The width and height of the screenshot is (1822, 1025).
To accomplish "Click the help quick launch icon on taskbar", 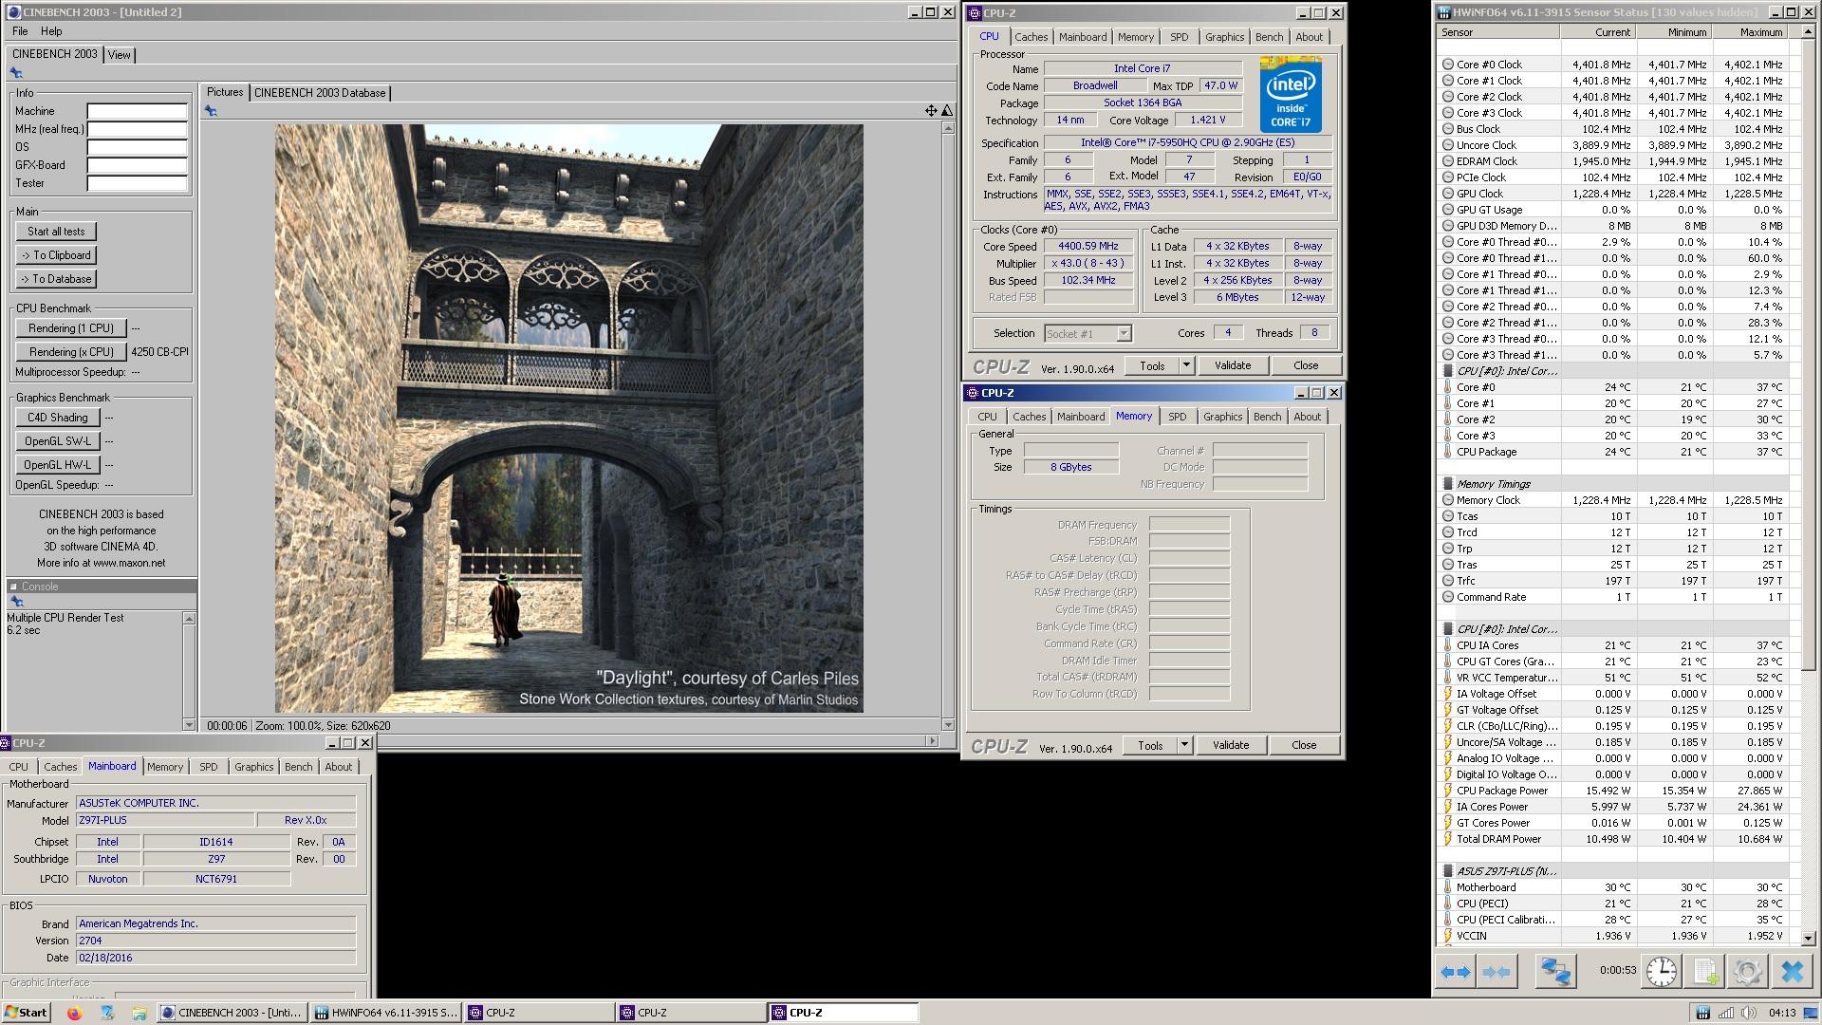I will (x=107, y=1013).
